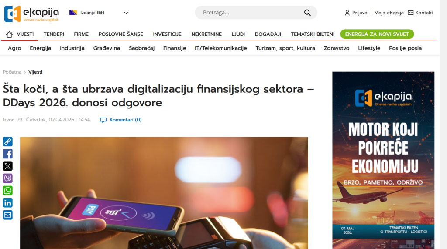
Task: Open the Izdanje BiH edition dropdown
Action: [99, 13]
